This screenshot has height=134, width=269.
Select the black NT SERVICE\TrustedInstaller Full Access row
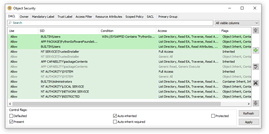[129, 52]
